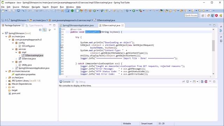This screenshot has width=224, height=126.
Task: Click com.javasampleapproach.s3.services.impl breadcrumb
Action: pyautogui.click(x=71, y=20)
